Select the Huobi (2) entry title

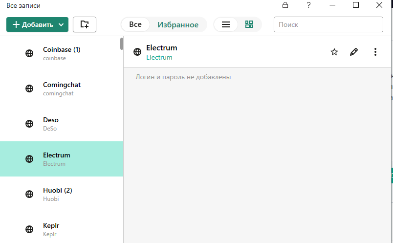point(58,190)
